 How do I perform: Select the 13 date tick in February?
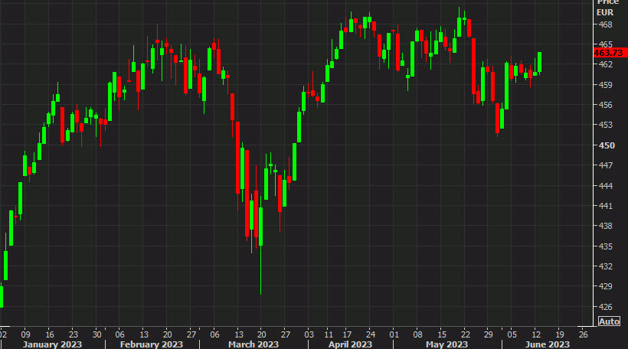(x=144, y=334)
